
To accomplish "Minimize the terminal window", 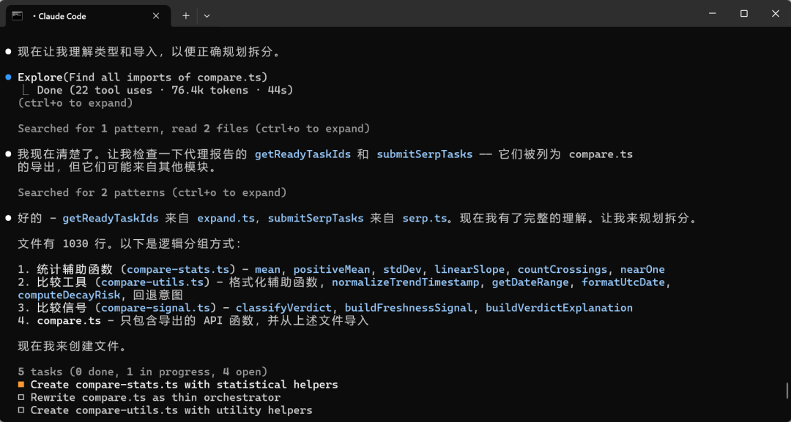I will click(x=710, y=13).
